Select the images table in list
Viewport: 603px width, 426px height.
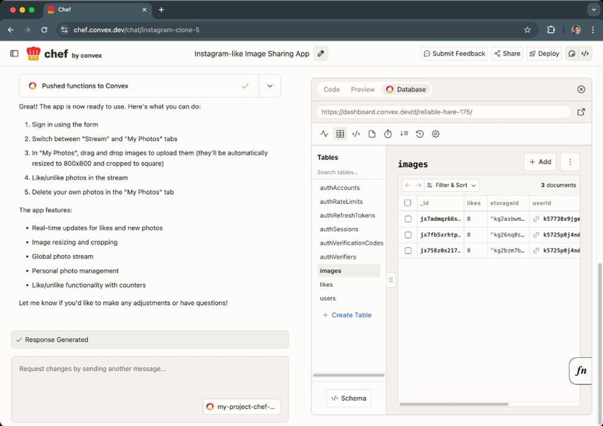point(349,271)
